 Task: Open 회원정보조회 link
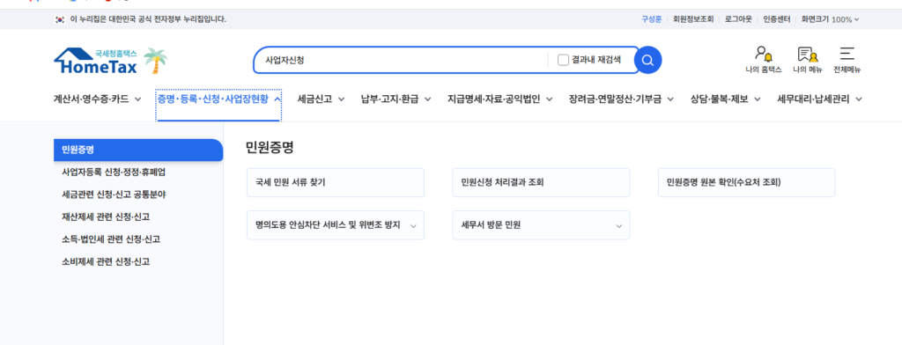coord(693,19)
